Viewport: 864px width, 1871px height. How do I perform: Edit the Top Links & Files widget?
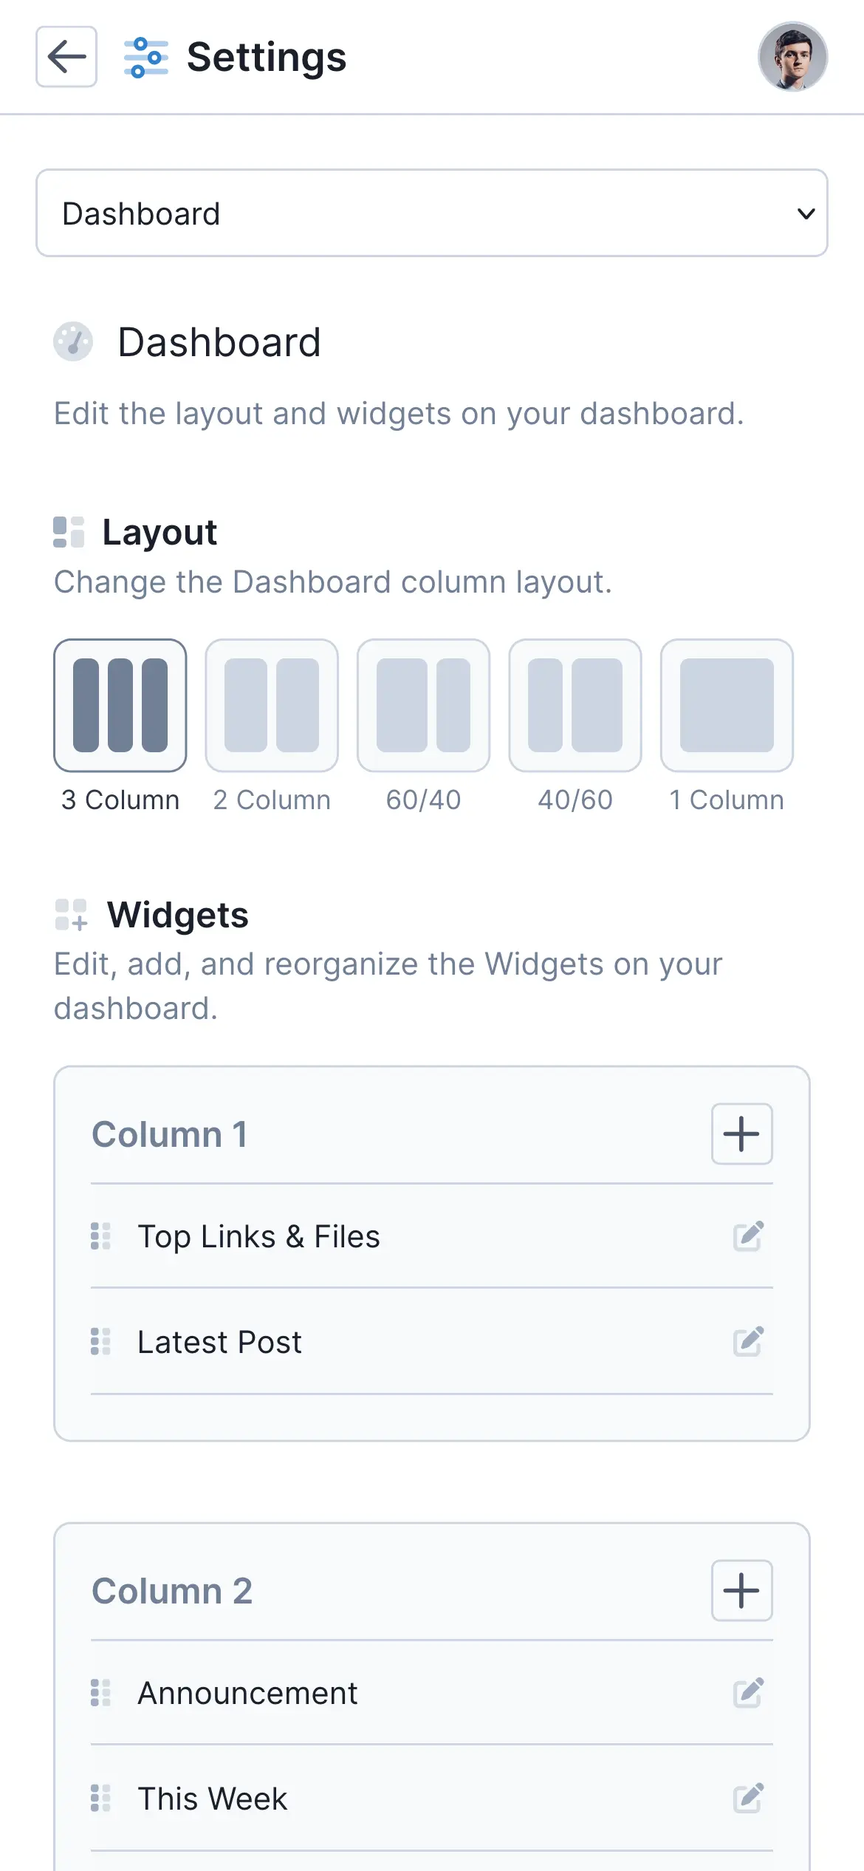pos(748,1236)
